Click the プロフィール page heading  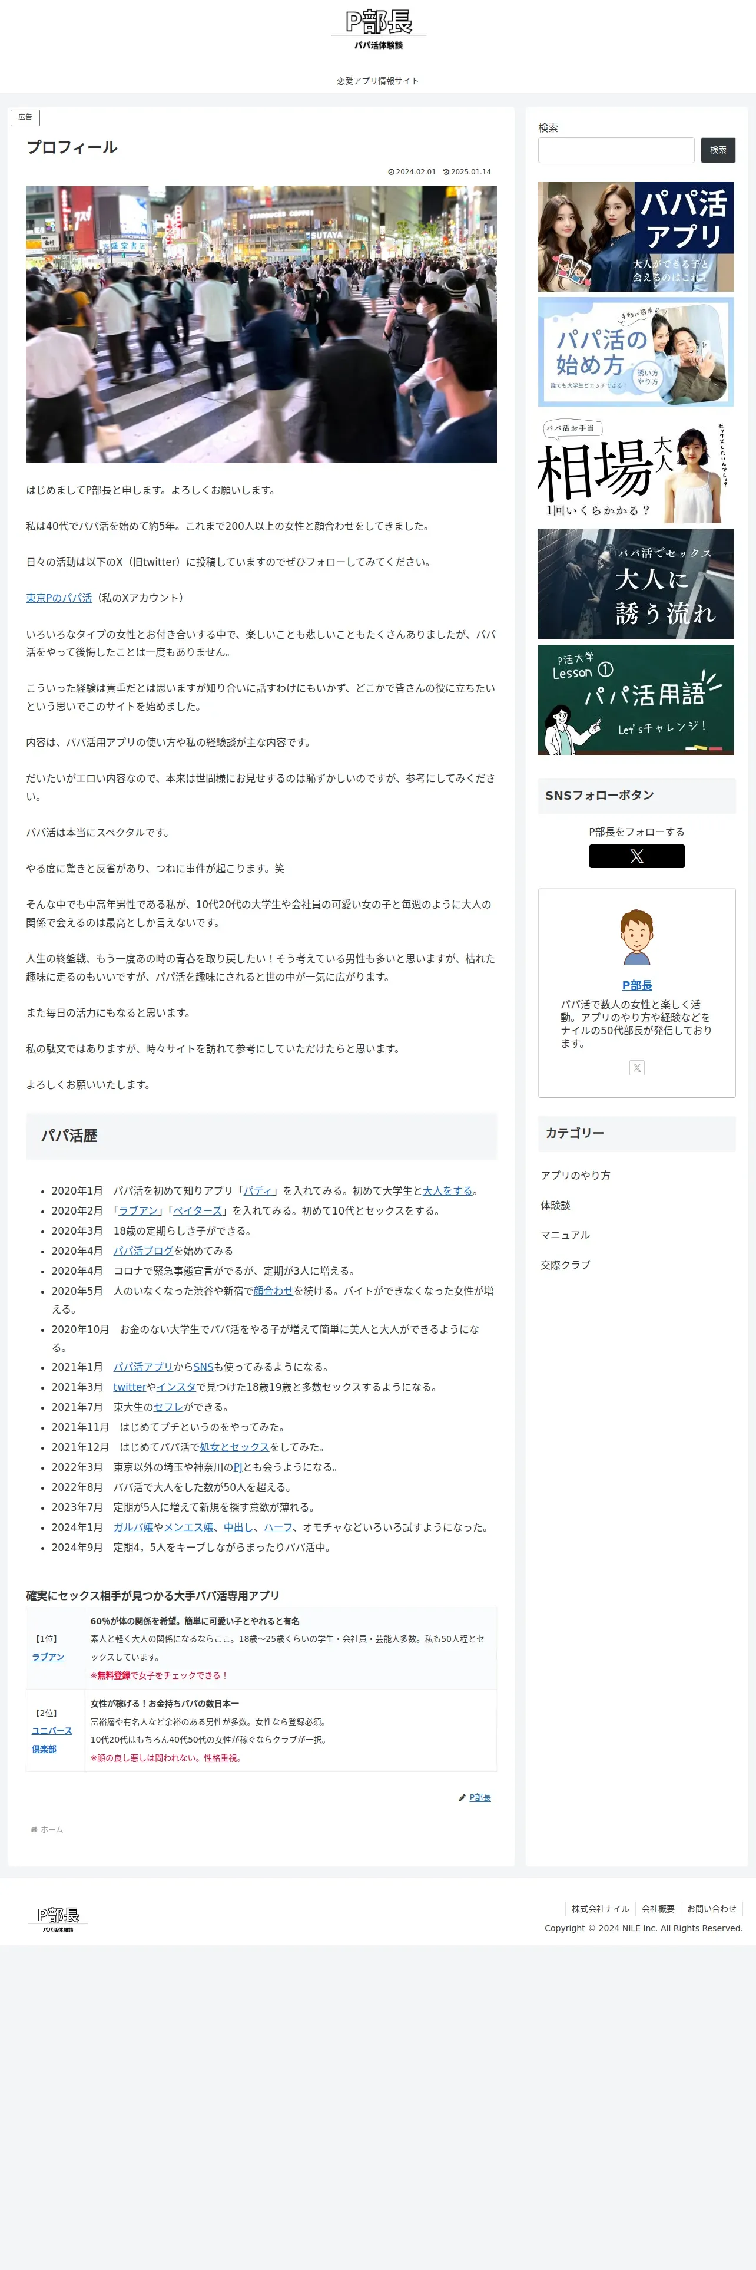click(71, 147)
